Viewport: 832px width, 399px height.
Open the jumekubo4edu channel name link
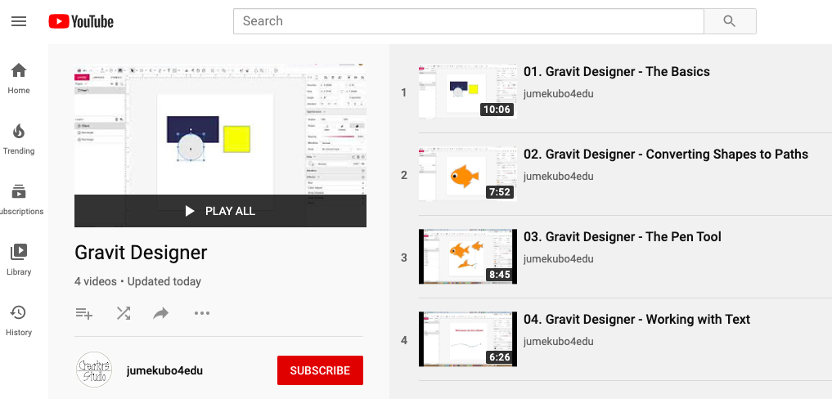164,370
